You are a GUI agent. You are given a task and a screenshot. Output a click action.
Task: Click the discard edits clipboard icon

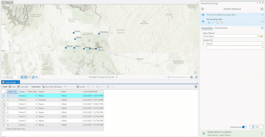(x=222, y=23)
